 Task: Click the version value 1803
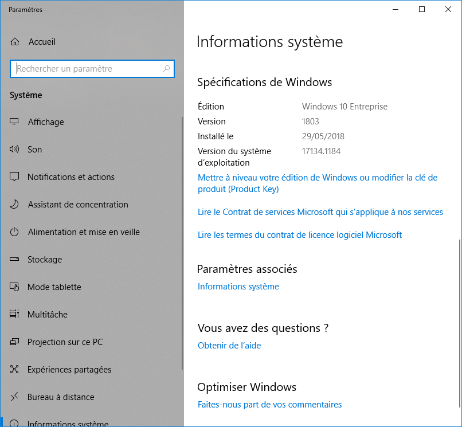coord(310,122)
